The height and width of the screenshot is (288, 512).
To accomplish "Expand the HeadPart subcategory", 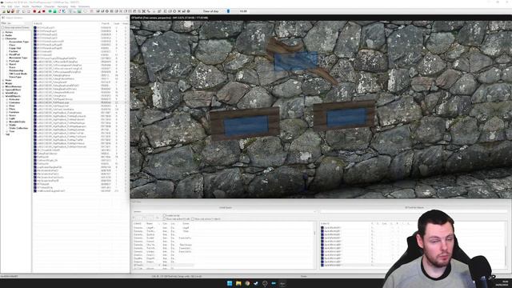I will point(7,54).
